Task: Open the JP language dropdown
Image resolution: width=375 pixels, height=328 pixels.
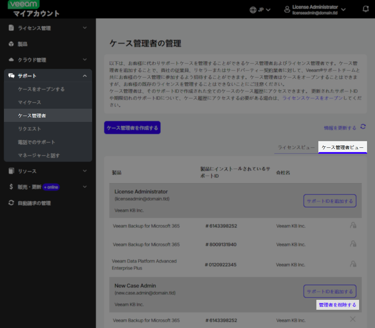Action: coord(260,10)
